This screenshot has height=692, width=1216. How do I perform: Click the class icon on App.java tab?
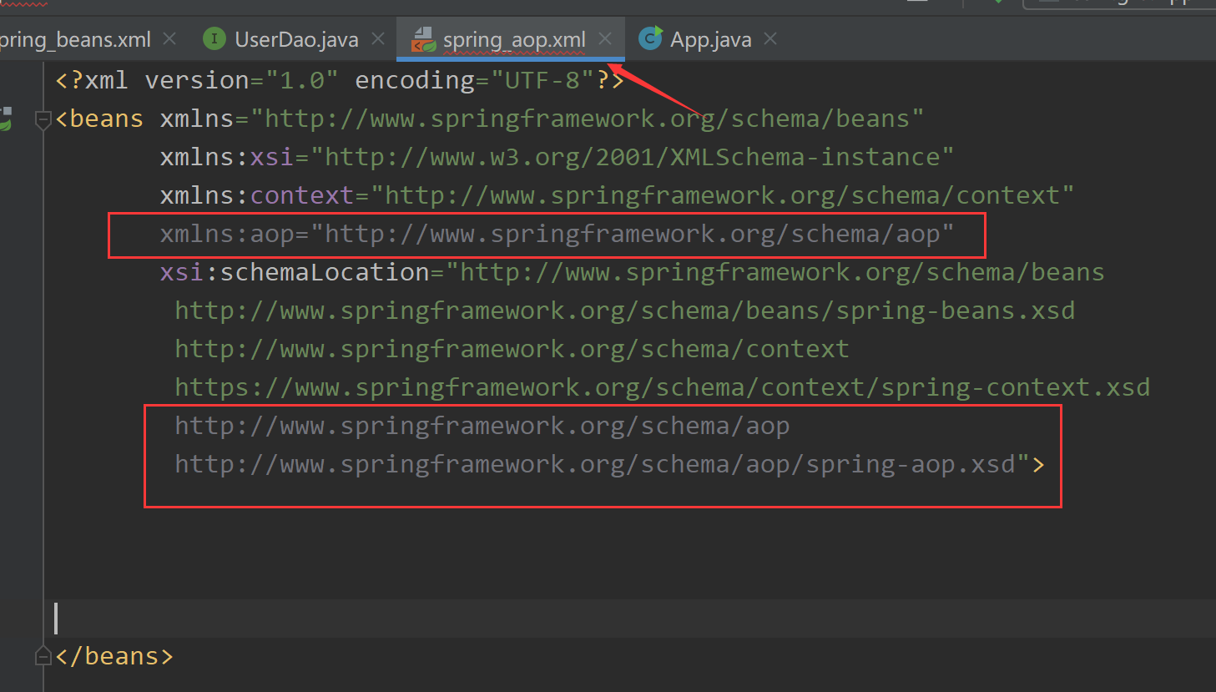[649, 38]
